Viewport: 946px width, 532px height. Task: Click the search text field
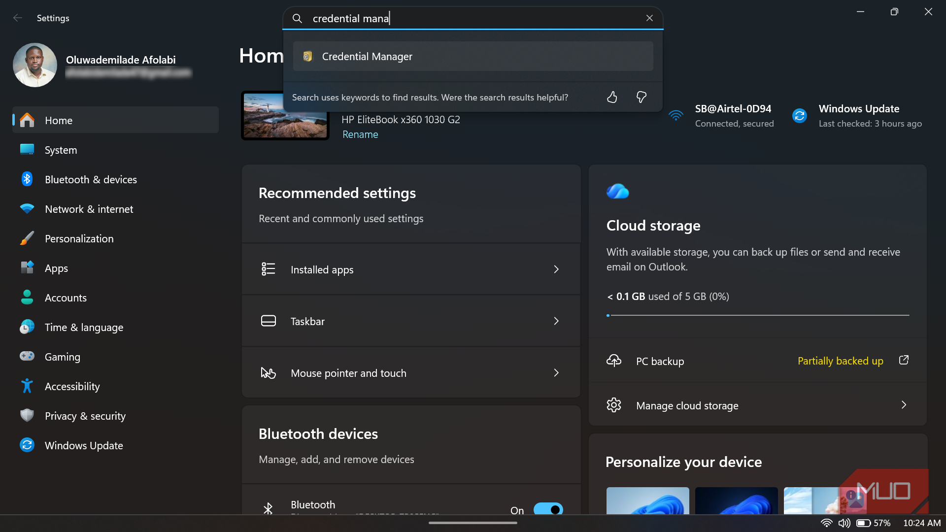coord(473,18)
